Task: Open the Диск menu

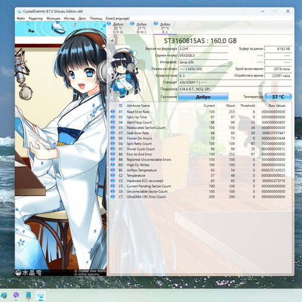Action: [x=82, y=19]
